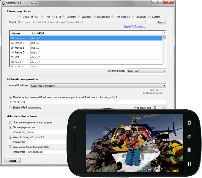Click the Web server port field

pos(157,107)
